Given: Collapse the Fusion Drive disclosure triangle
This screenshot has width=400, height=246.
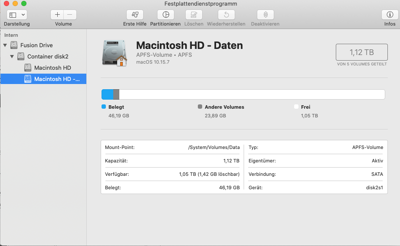Looking at the screenshot, I should tap(5, 45).
